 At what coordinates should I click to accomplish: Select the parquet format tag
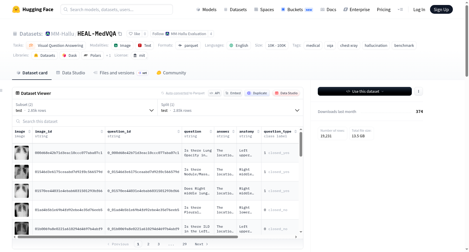pyautogui.click(x=188, y=45)
